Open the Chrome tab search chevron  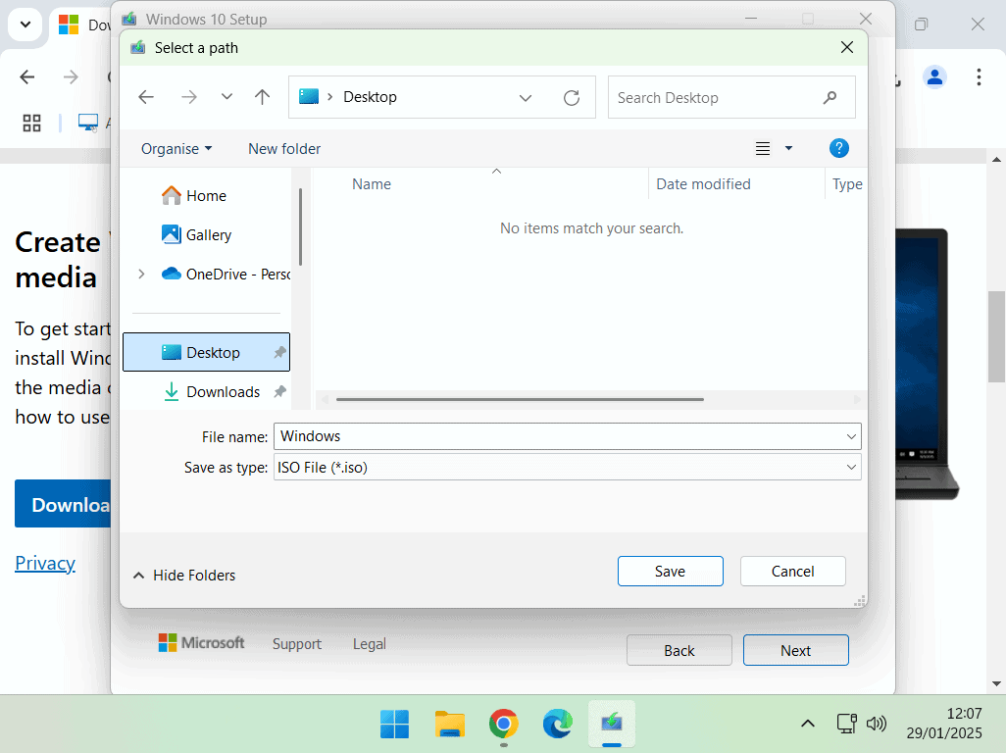(25, 25)
